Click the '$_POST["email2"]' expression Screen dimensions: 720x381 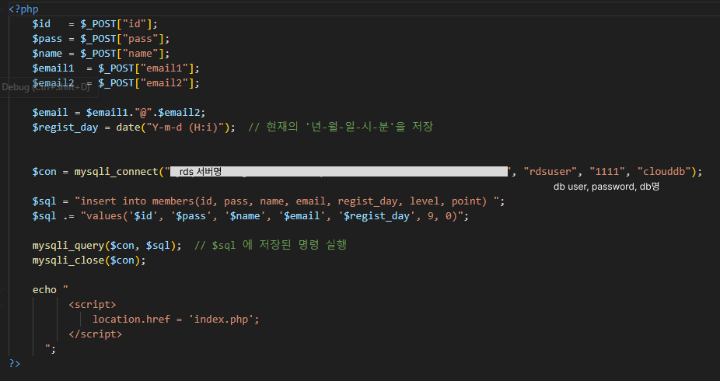coord(146,82)
